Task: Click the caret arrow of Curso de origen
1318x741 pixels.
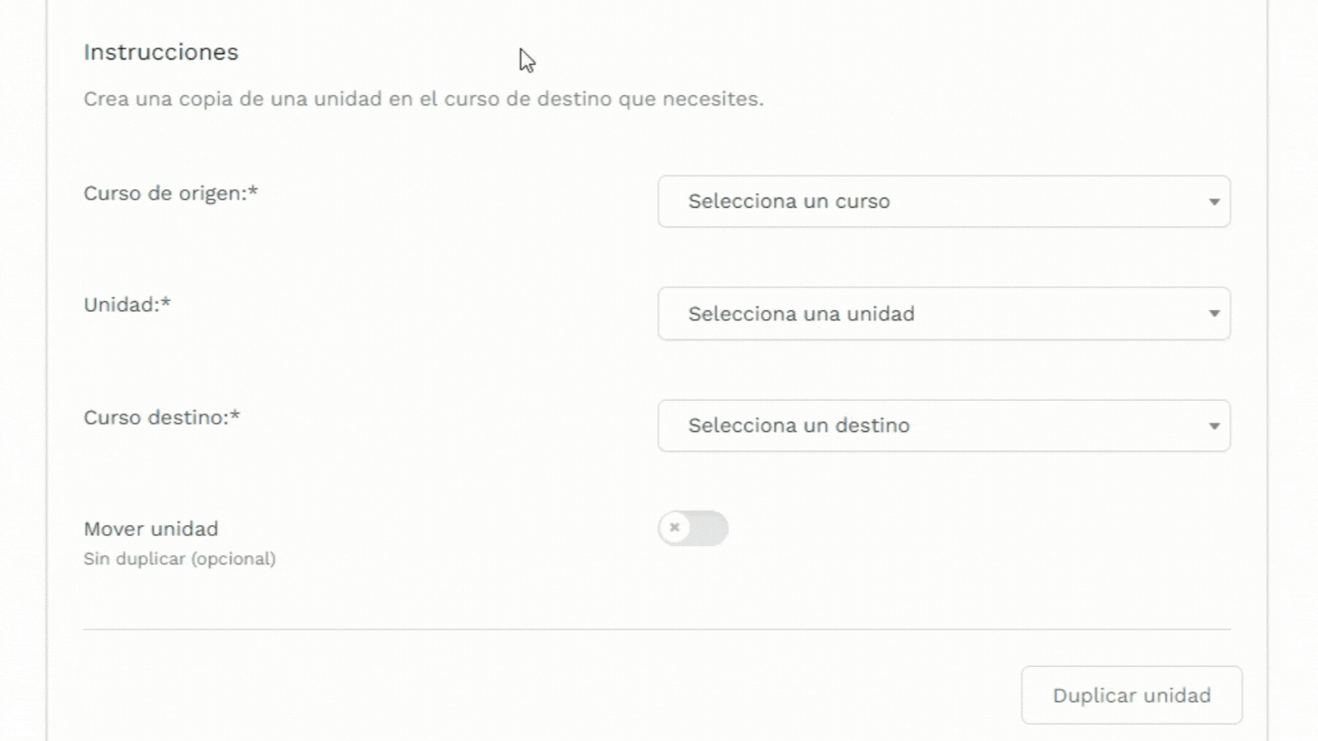Action: [x=1214, y=201]
